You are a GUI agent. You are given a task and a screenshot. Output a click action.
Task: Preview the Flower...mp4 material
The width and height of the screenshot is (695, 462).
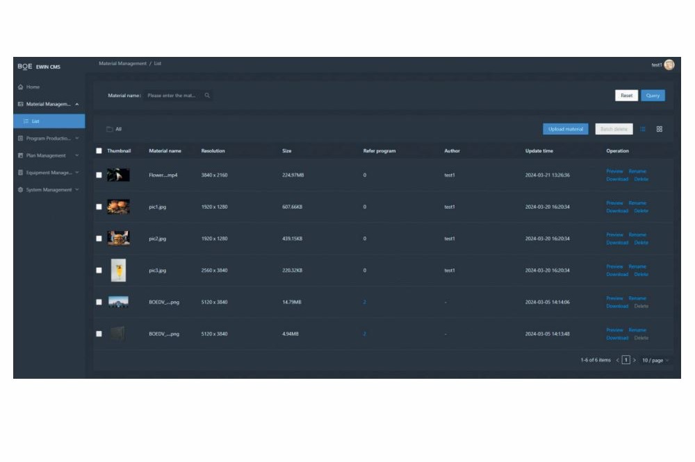click(x=614, y=172)
